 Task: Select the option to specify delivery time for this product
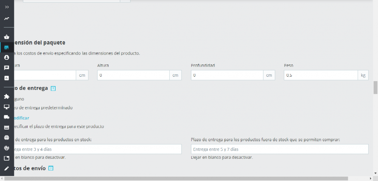coord(59,126)
